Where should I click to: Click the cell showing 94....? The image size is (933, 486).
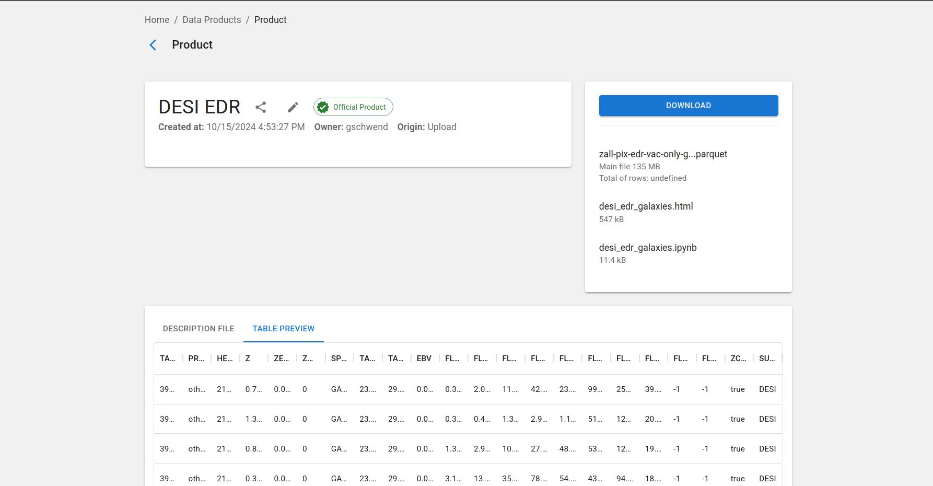click(x=625, y=479)
